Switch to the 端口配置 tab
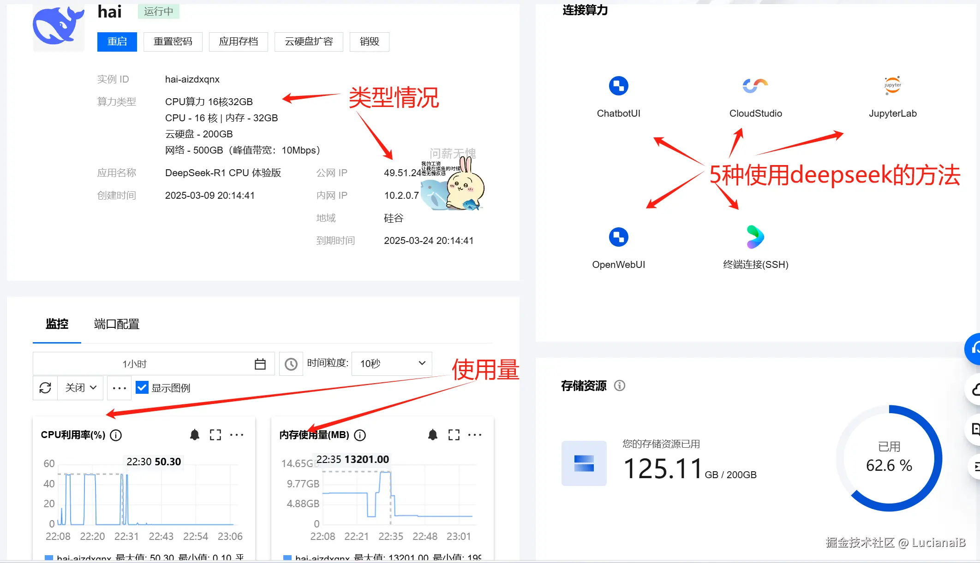 pyautogui.click(x=116, y=324)
